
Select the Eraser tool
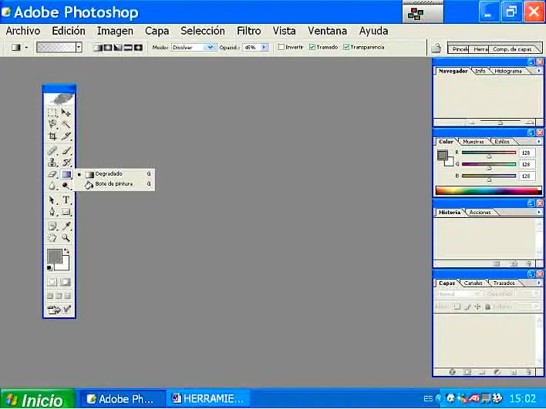(52, 174)
